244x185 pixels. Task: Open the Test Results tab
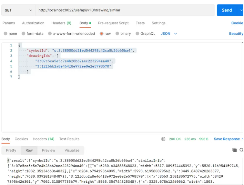[69, 139]
